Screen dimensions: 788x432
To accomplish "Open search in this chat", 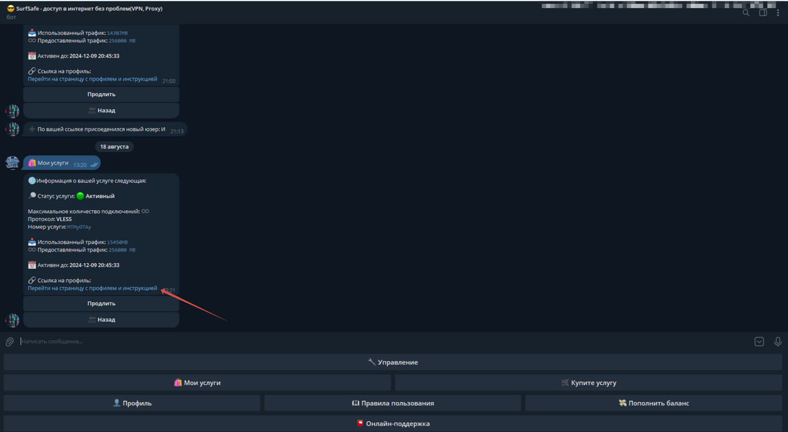I will (x=746, y=12).
